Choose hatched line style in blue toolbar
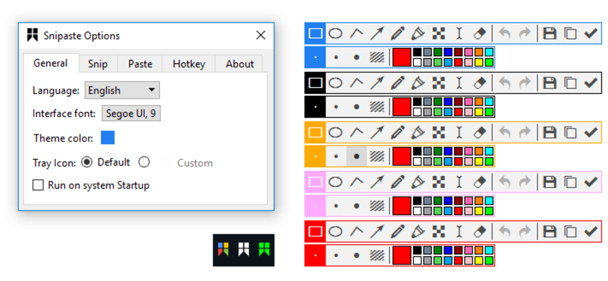Viewport: 608px width, 281px height. coord(376,57)
